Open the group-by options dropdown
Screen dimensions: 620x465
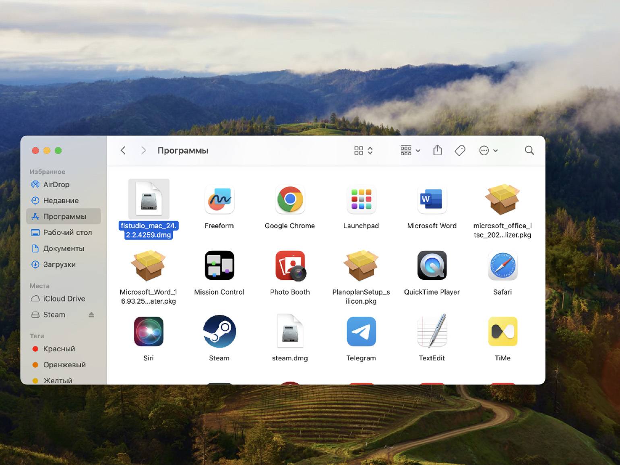pos(410,151)
